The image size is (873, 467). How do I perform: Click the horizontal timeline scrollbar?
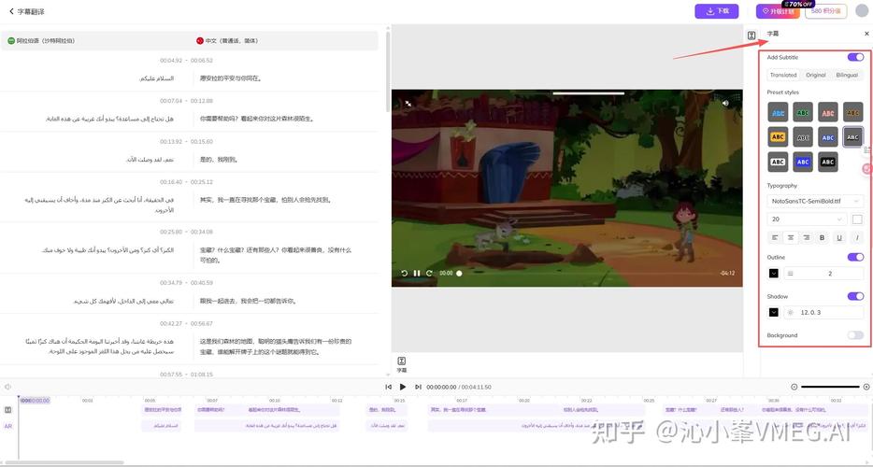(64, 462)
